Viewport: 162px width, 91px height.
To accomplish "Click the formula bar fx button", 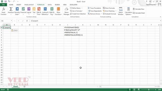I will pos(27,21).
